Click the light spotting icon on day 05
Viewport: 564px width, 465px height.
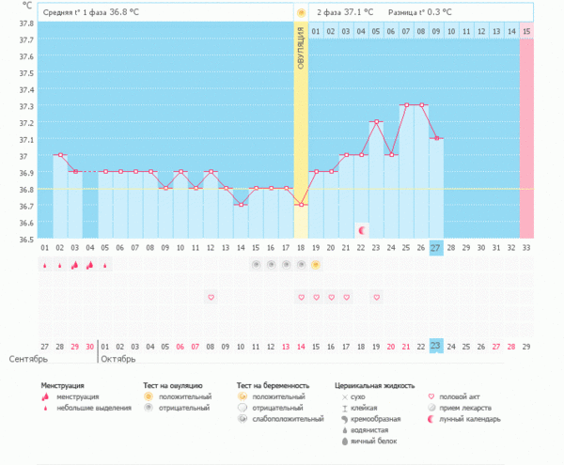[105, 265]
